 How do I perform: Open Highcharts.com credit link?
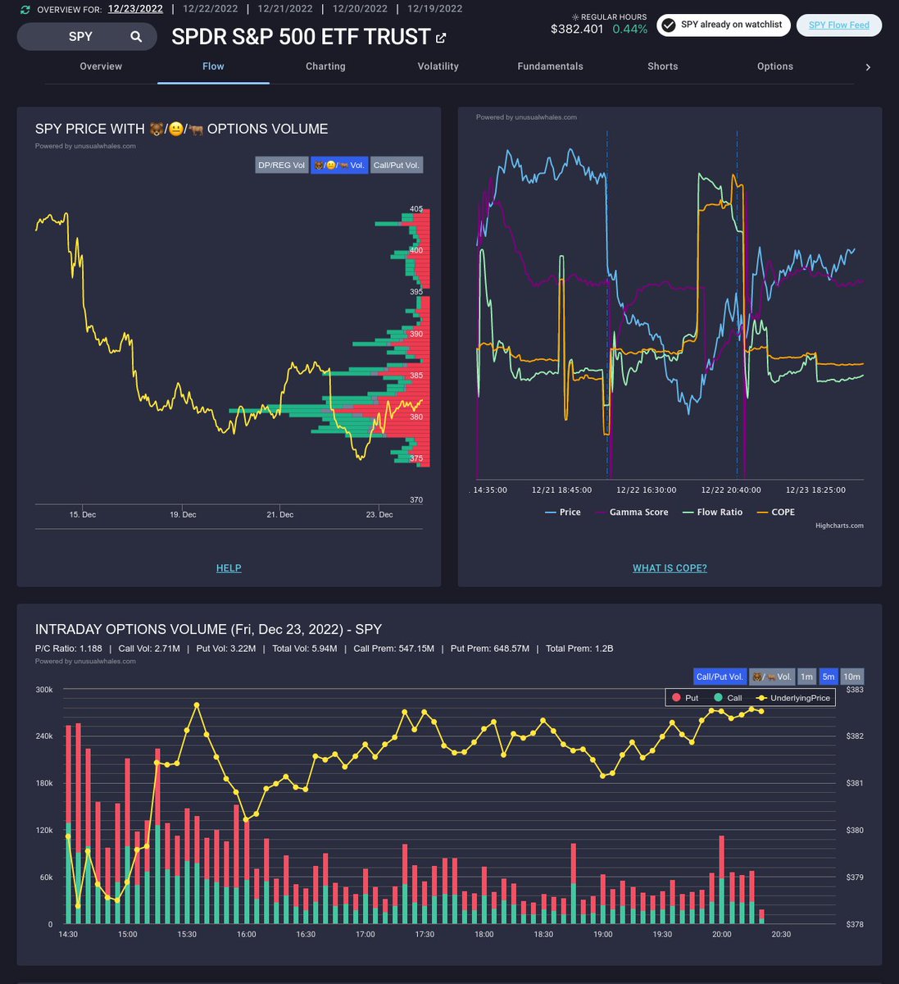pos(839,526)
